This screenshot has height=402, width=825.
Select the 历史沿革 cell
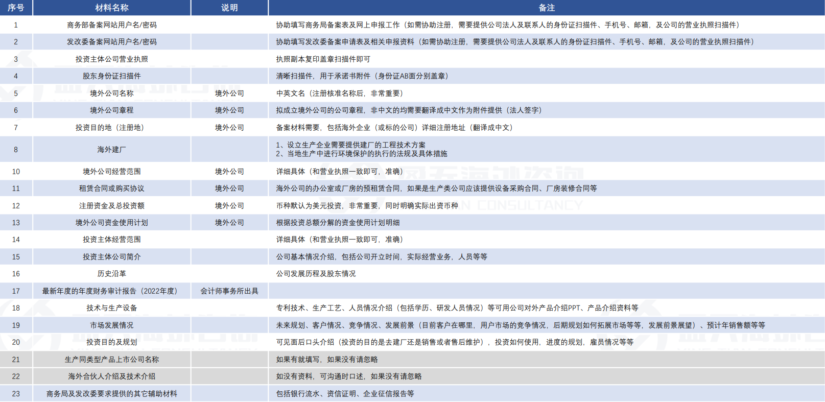coord(112,274)
